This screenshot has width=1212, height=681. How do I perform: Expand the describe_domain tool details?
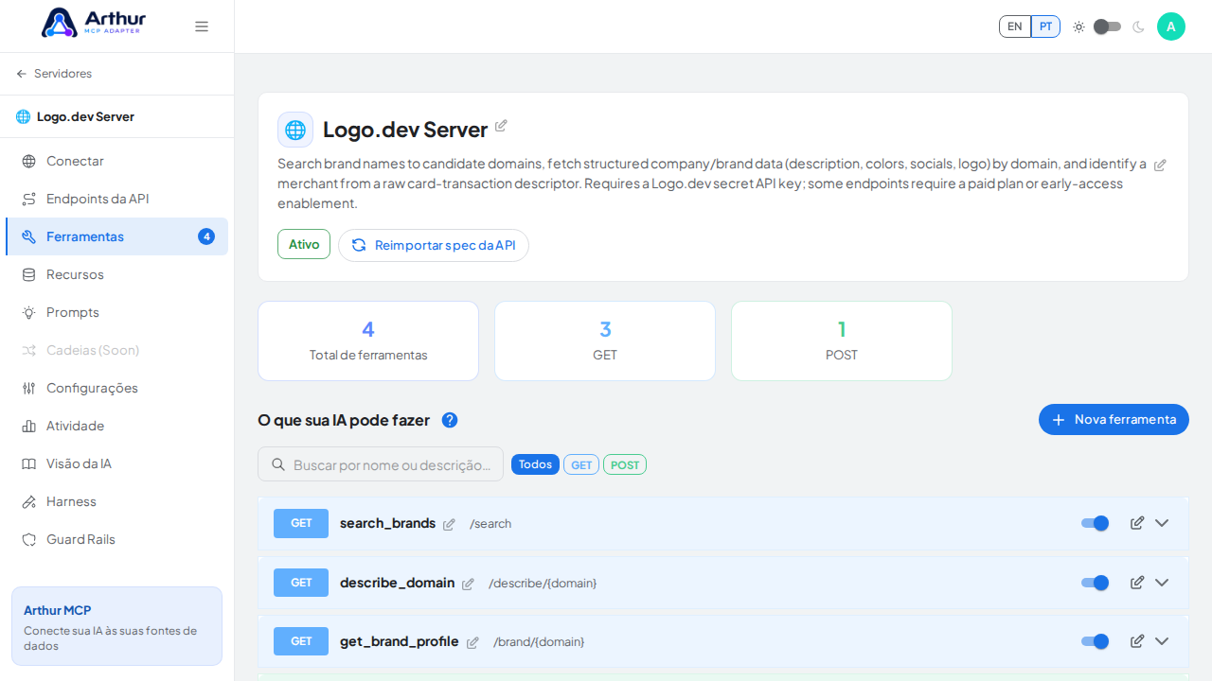(x=1162, y=583)
